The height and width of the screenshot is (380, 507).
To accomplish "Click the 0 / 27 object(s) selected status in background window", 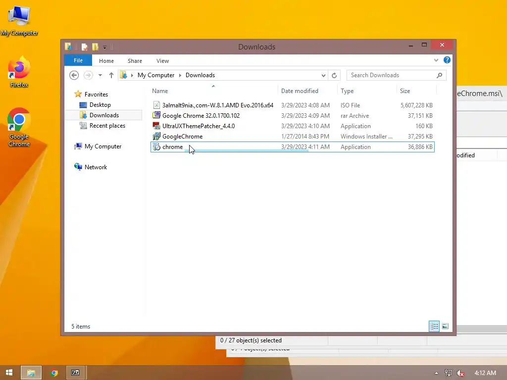I will 251,340.
